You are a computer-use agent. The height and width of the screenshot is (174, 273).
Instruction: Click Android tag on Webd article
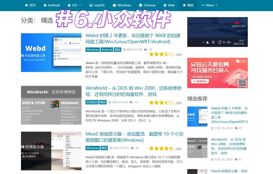[x=107, y=49]
